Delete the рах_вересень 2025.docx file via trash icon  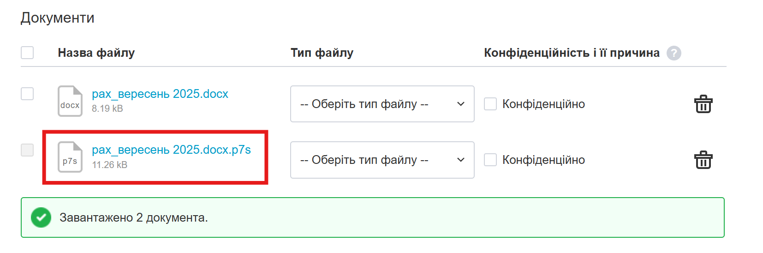[703, 104]
